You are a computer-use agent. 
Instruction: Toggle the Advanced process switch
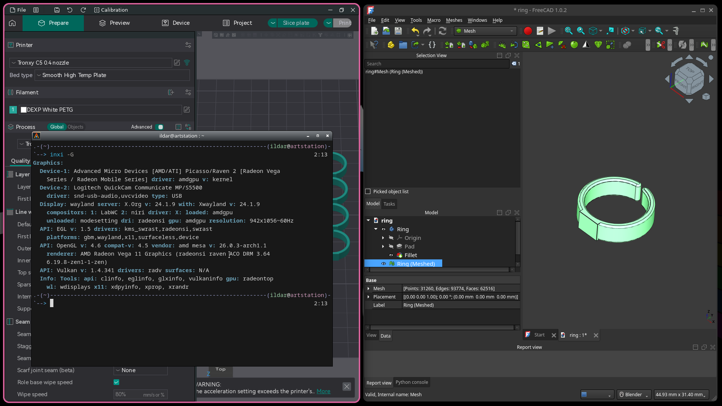click(x=160, y=127)
